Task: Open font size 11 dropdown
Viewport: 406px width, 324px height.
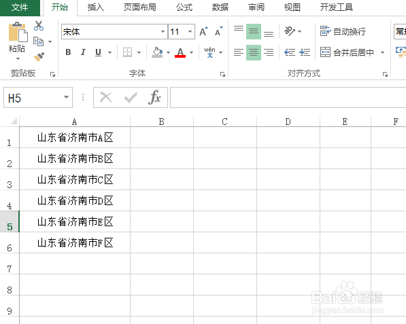Action: click(190, 31)
